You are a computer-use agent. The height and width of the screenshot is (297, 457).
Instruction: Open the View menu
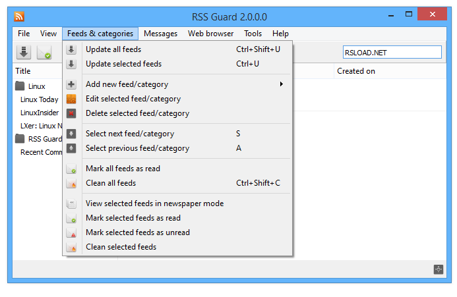48,34
